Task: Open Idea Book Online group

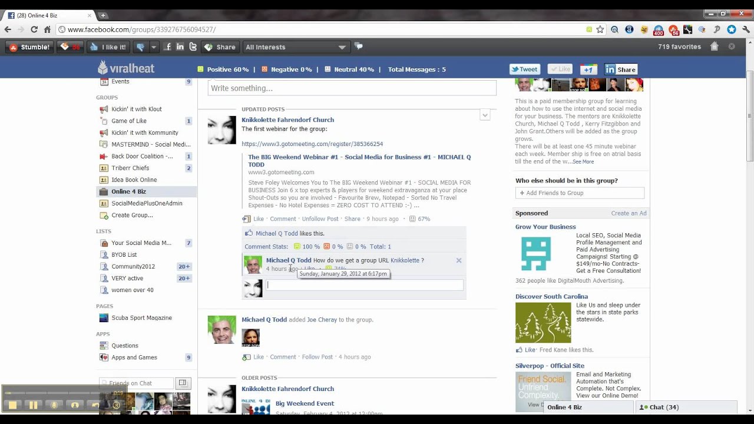Action: tap(134, 180)
